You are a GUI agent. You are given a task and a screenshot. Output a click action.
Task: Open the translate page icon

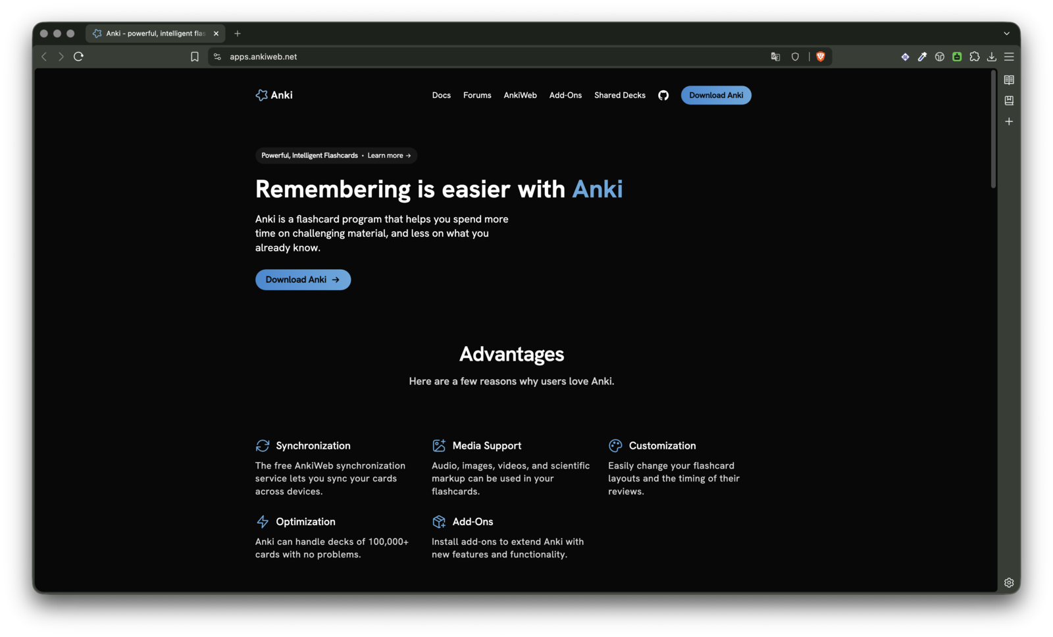pyautogui.click(x=775, y=57)
